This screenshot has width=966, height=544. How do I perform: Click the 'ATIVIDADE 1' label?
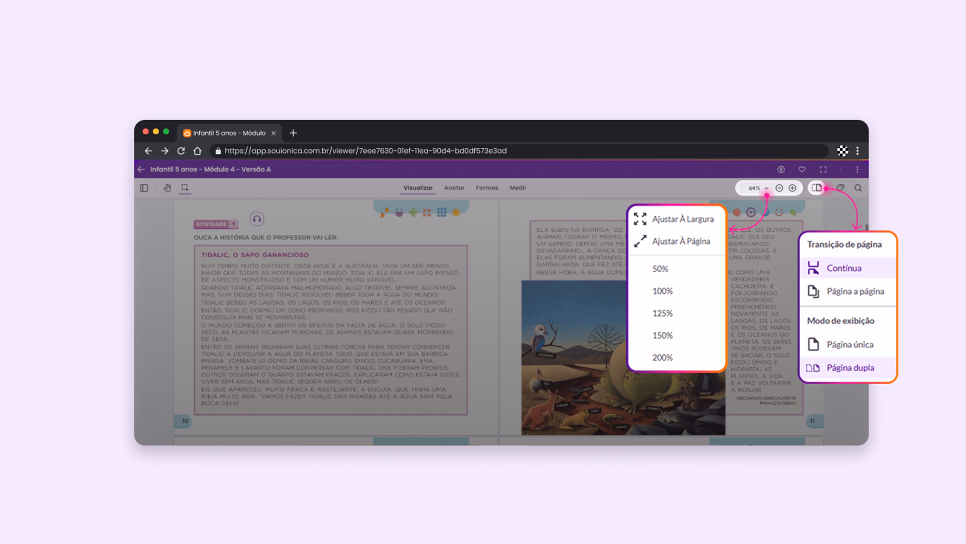point(216,224)
